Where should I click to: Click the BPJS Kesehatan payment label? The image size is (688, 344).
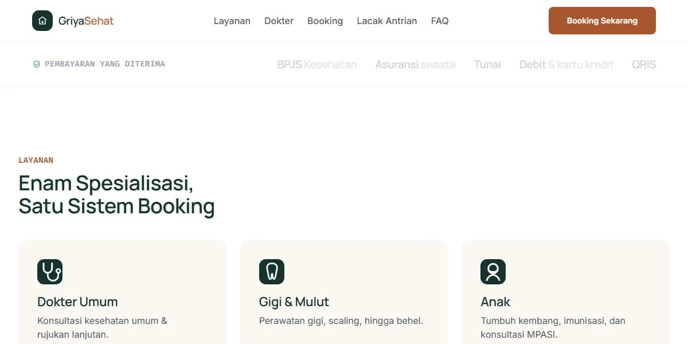(317, 64)
